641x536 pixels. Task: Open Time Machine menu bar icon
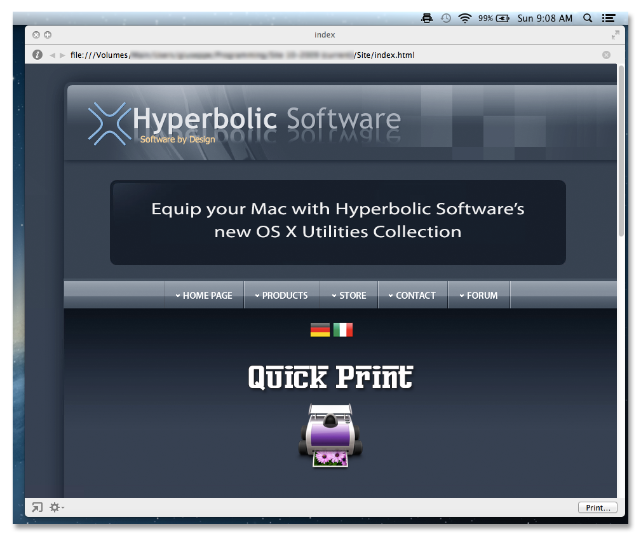(445, 18)
